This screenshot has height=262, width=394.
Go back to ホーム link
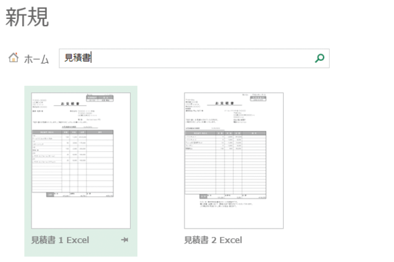[36, 60]
